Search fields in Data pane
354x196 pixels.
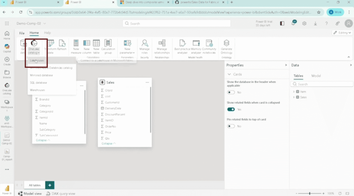pos(322,84)
